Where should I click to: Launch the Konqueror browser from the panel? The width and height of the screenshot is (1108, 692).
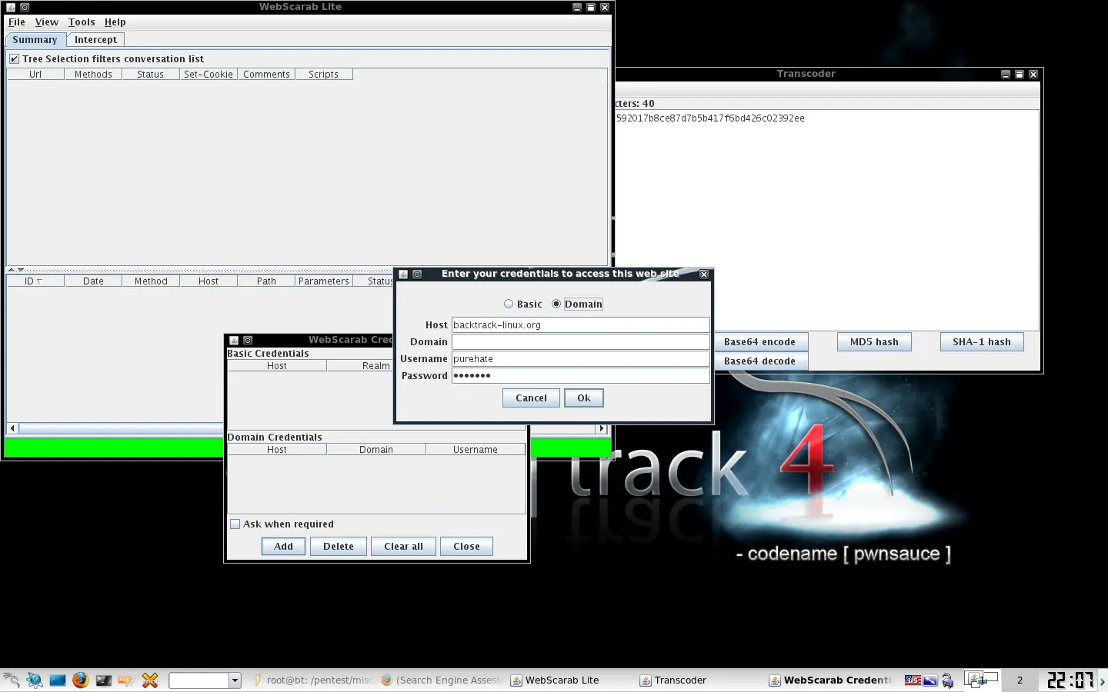[34, 680]
